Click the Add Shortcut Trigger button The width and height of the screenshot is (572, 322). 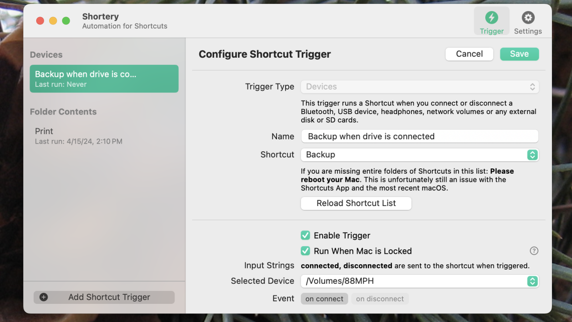104,297
